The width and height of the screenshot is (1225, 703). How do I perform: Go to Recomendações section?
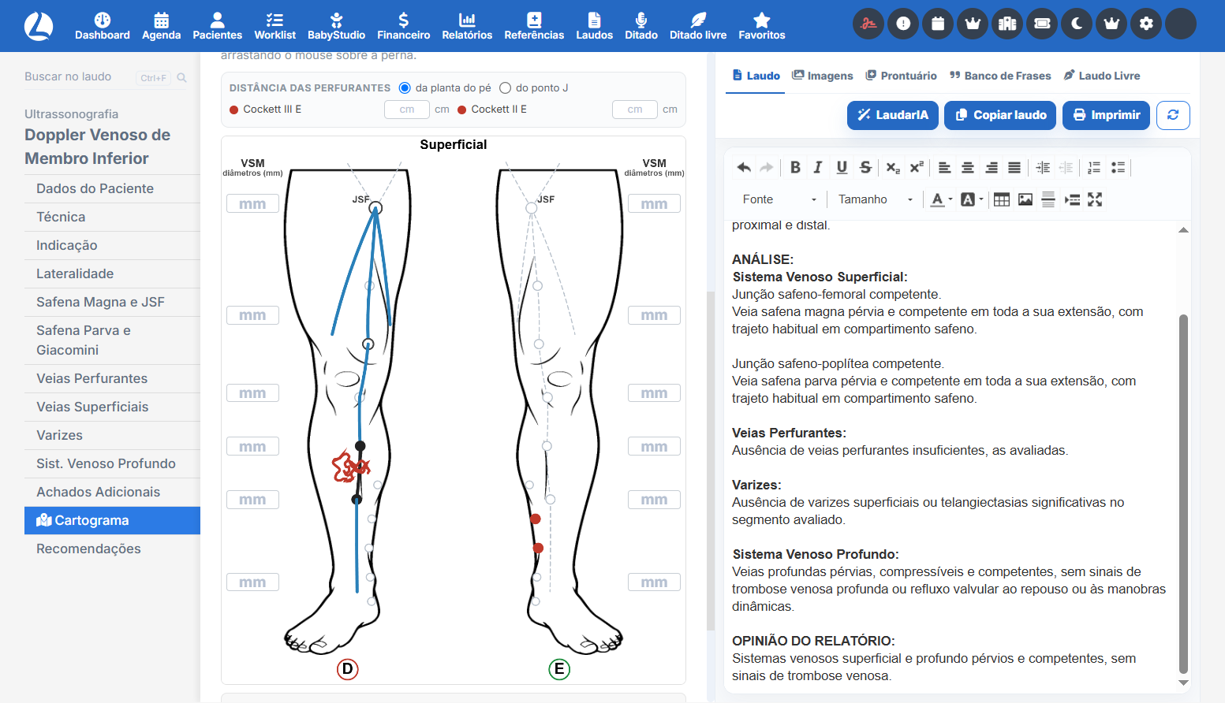112,549
